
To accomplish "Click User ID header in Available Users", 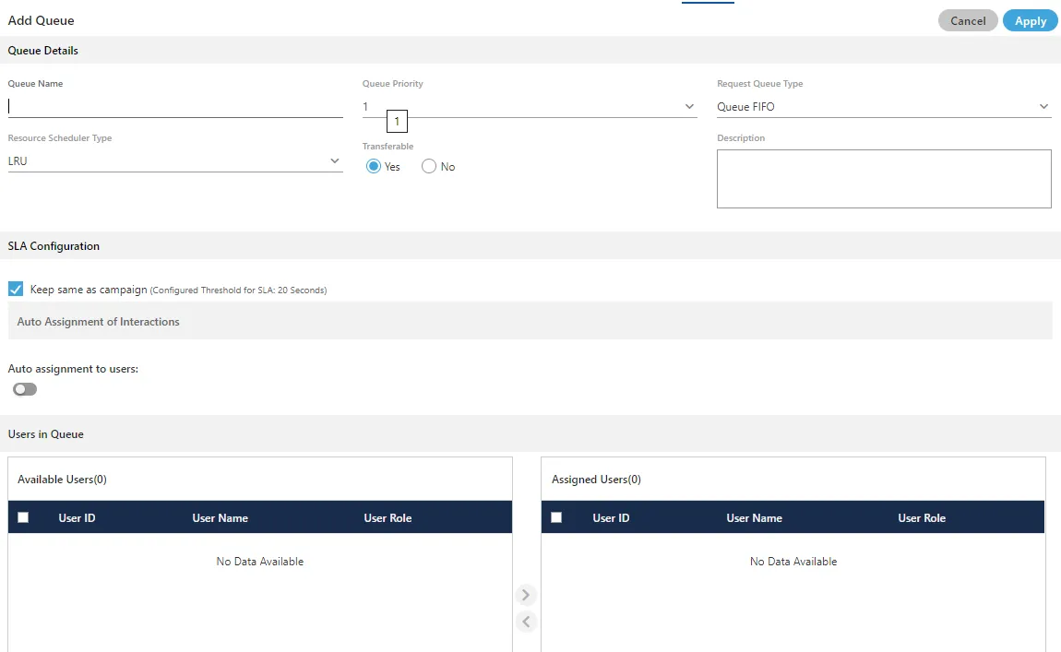I will pyautogui.click(x=77, y=518).
